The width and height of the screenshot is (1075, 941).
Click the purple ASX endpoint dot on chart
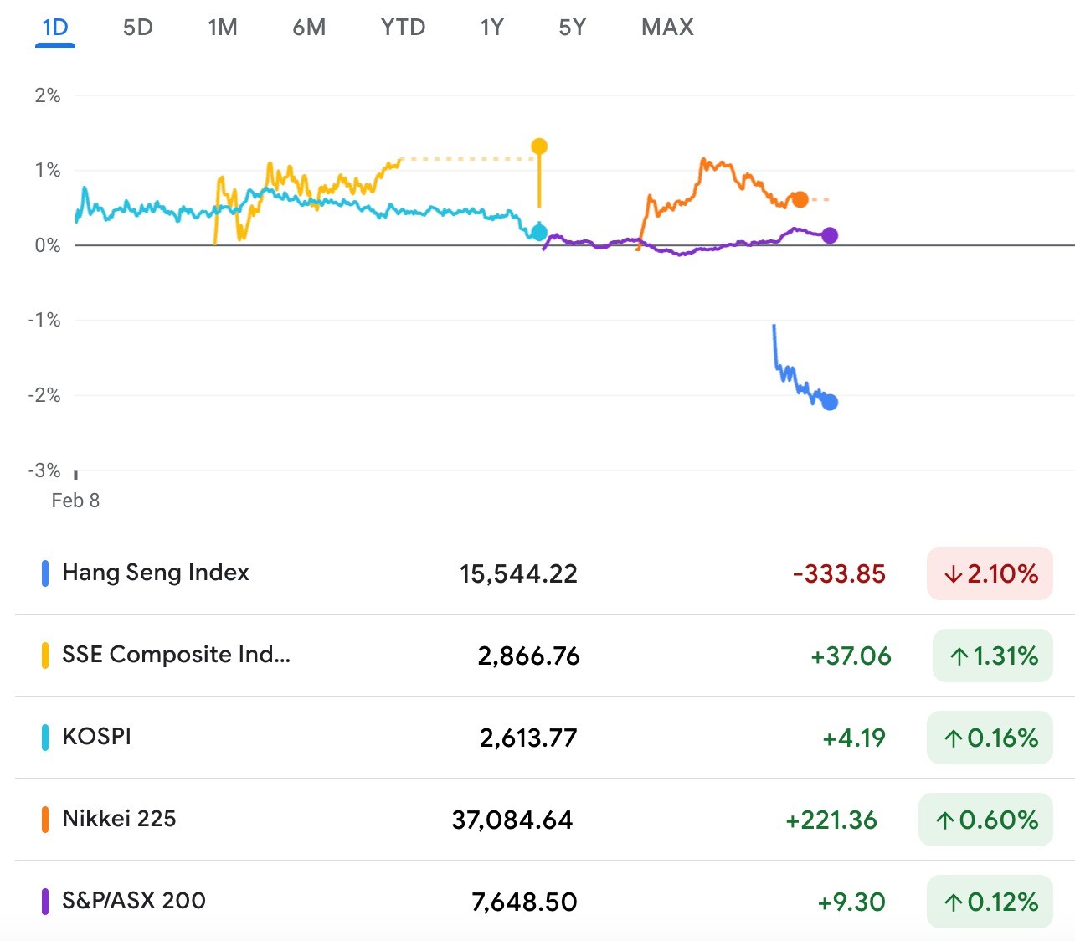830,235
